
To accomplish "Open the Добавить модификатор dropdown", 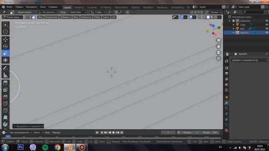I will point(249,60).
